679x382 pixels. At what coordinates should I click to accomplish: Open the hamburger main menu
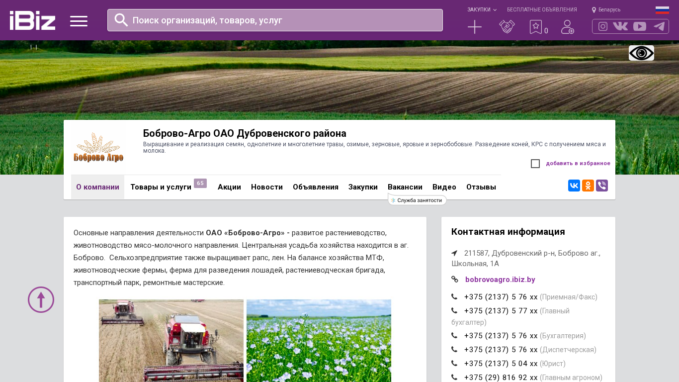coord(79,21)
